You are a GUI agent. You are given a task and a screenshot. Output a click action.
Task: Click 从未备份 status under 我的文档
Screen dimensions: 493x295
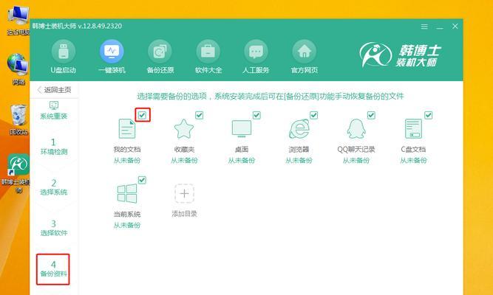[x=127, y=160]
